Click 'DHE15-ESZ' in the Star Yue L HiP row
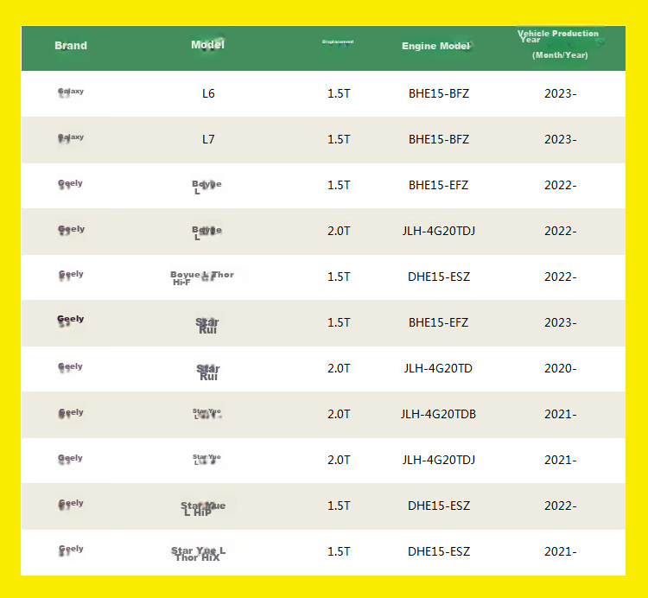 coord(439,506)
